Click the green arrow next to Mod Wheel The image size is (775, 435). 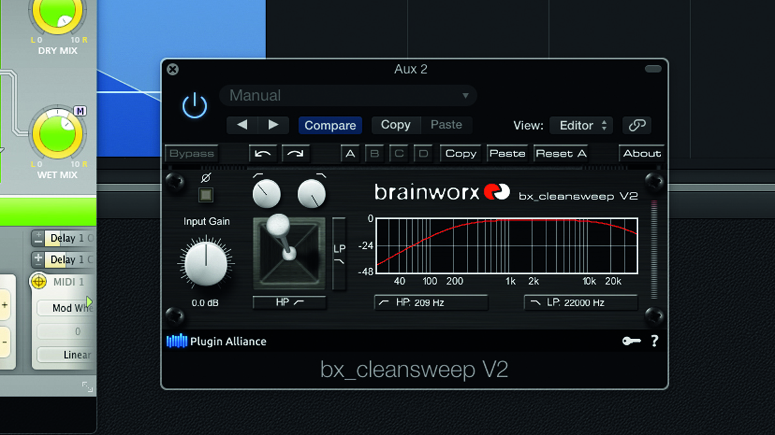pyautogui.click(x=90, y=302)
